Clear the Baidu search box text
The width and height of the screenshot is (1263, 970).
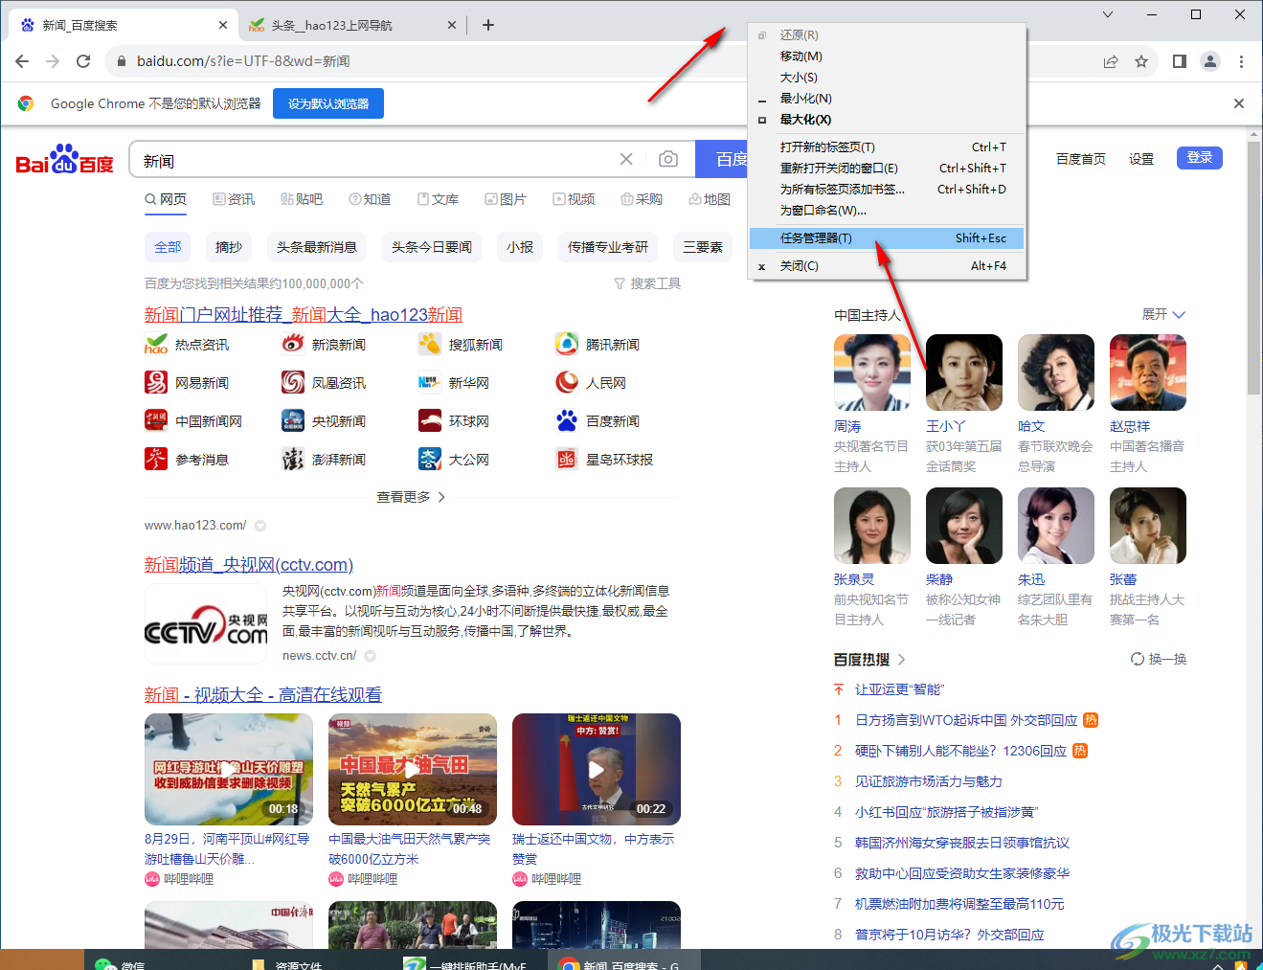(x=626, y=159)
